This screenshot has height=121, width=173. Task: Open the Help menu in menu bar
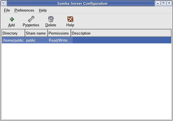[x=43, y=10]
